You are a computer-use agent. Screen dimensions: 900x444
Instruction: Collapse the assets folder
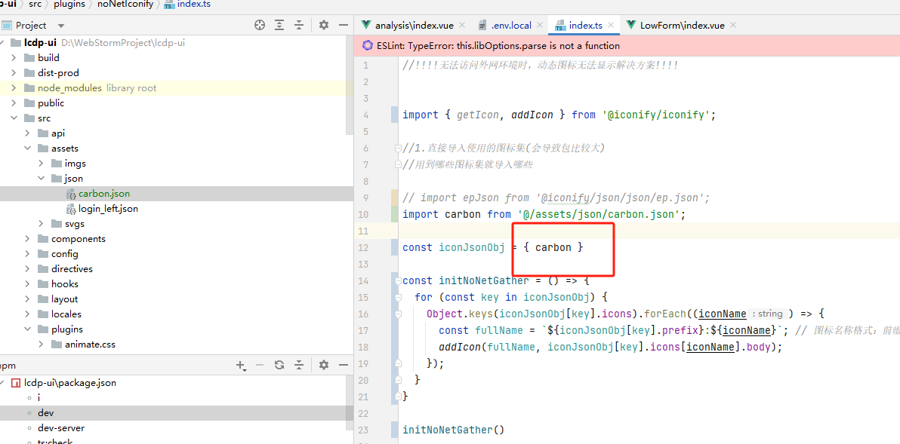(28, 149)
